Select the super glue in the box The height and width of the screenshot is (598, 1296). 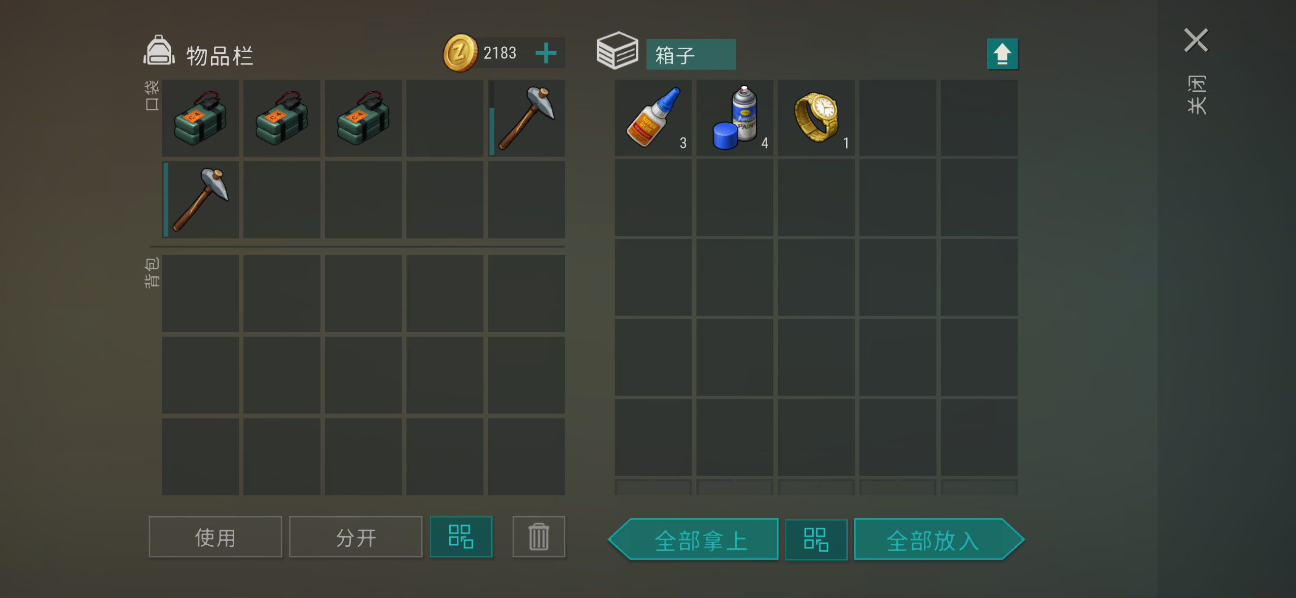coord(653,118)
